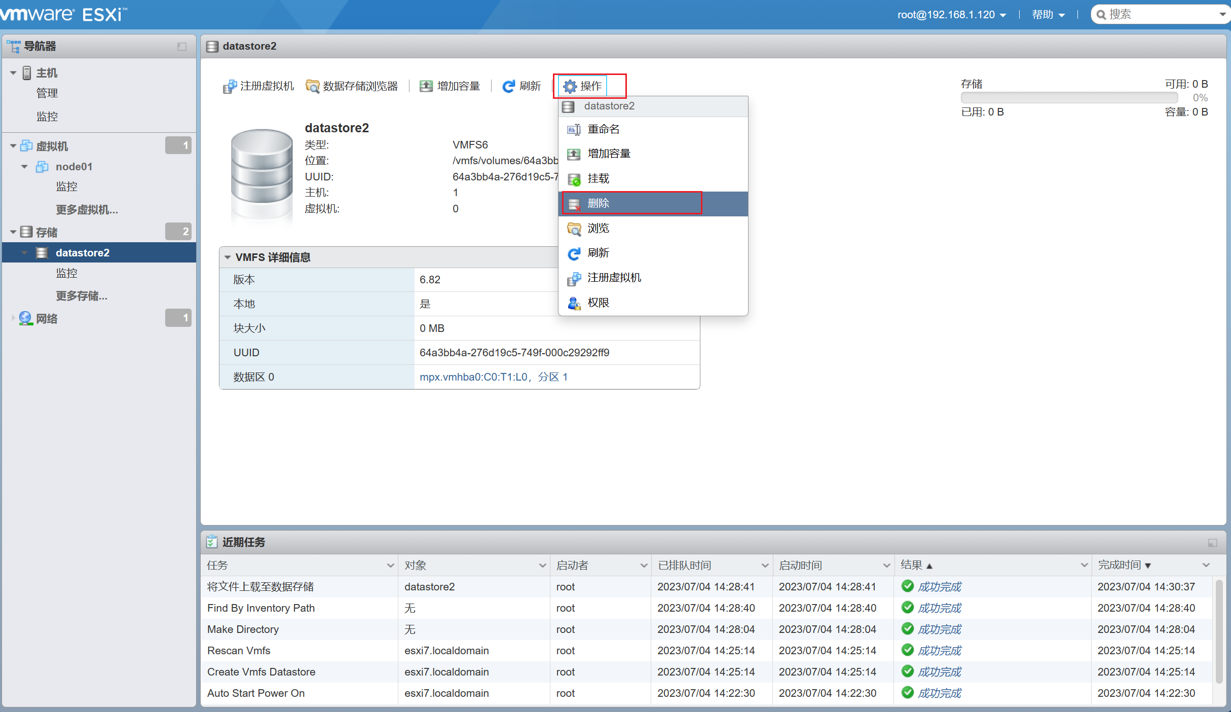Click the node01 VM icon
The width and height of the screenshot is (1231, 712).
43,167
